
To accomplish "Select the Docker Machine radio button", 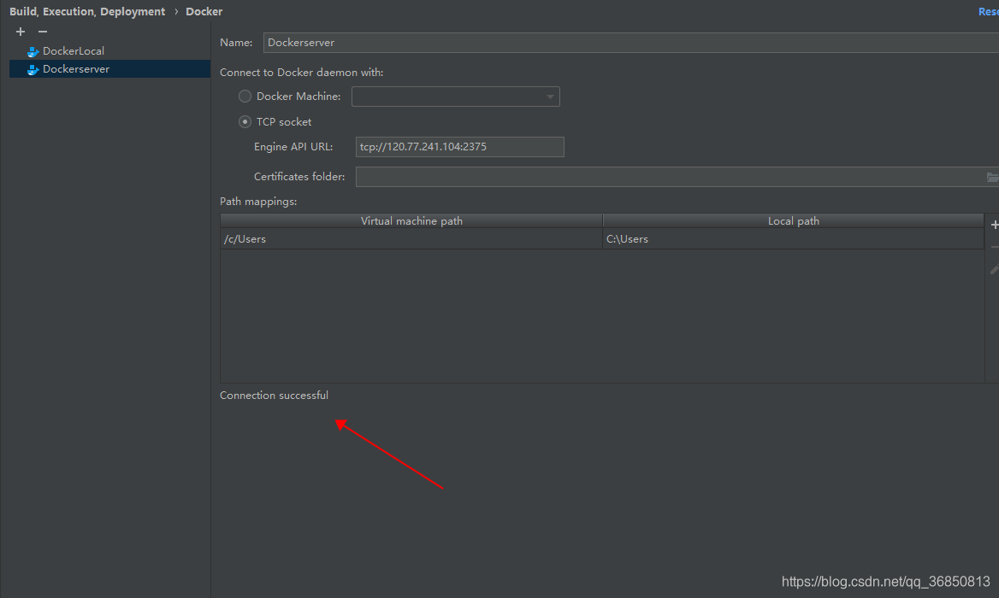I will point(245,96).
